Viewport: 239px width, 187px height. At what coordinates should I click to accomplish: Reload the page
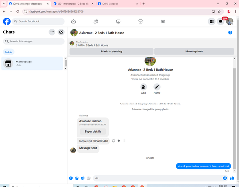point(18,11)
